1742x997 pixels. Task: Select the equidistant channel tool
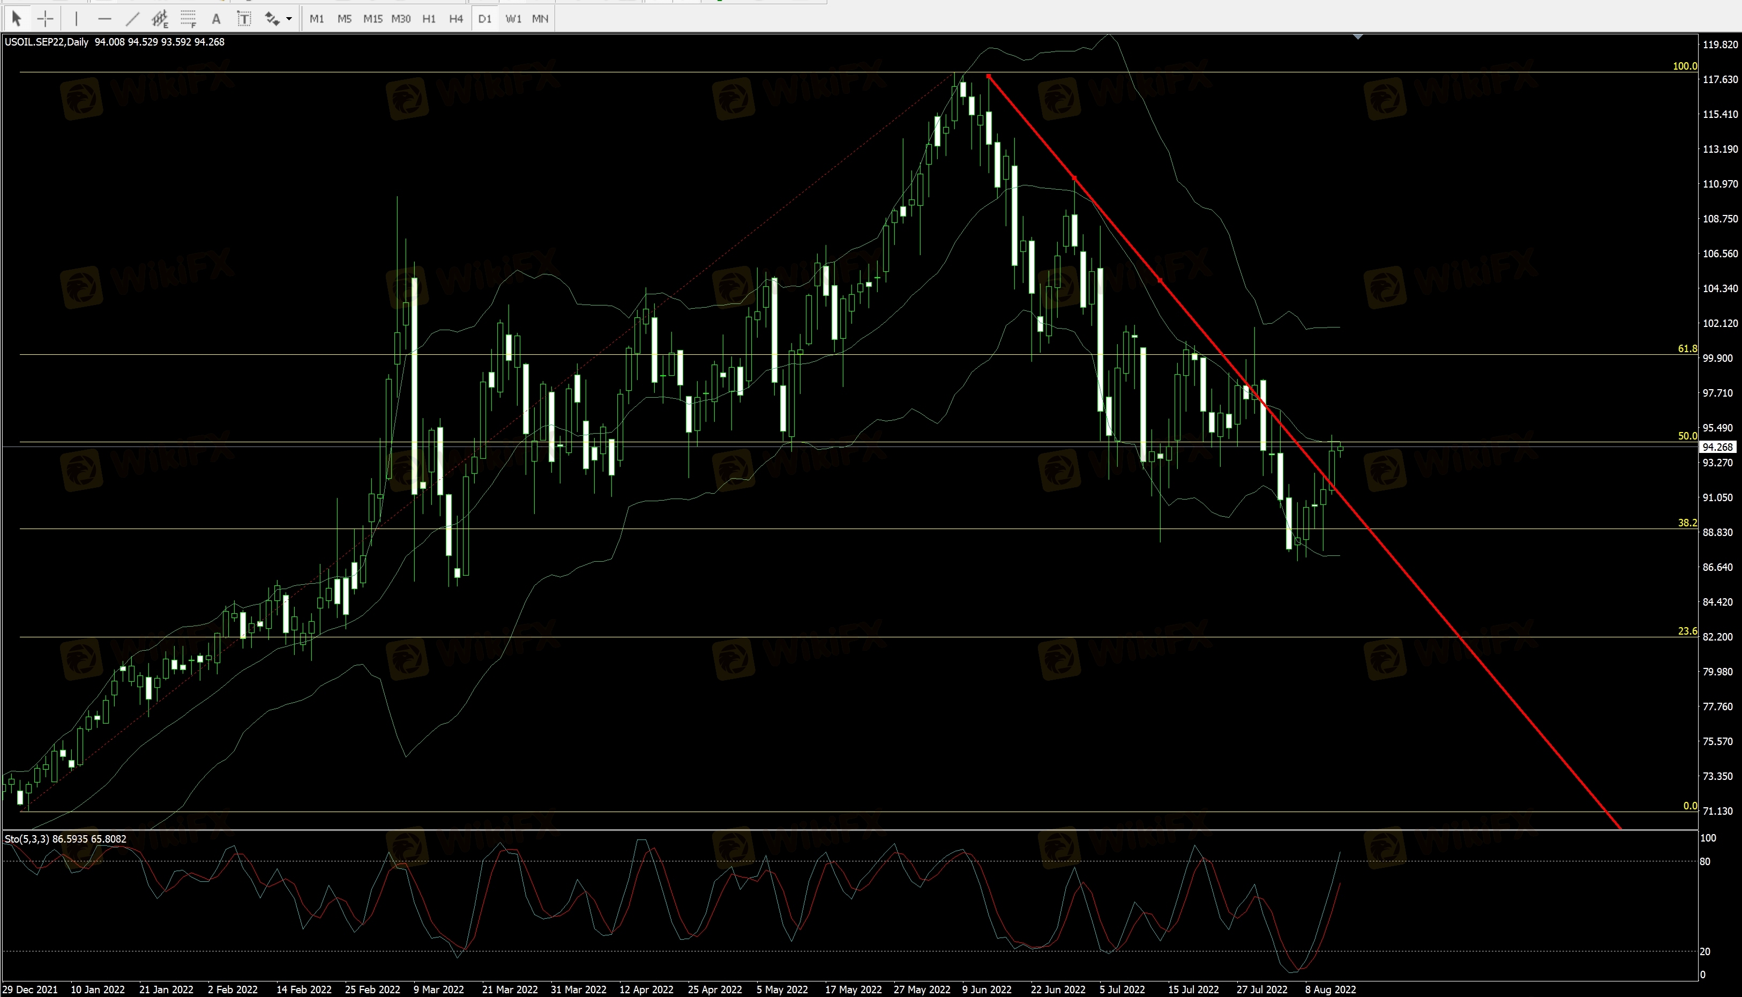coord(160,18)
